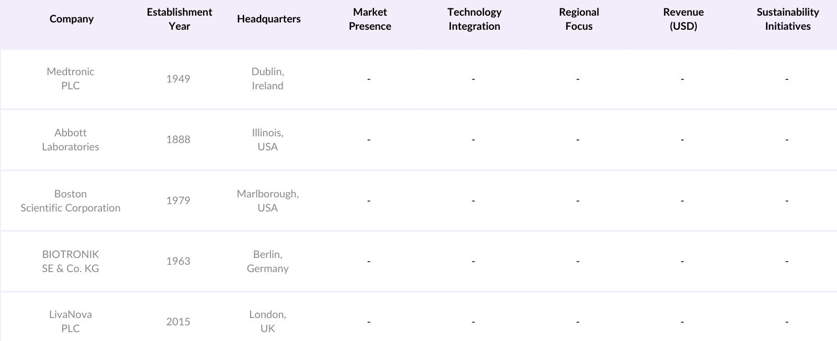Click the LivaNova PLC company cell
The width and height of the screenshot is (837, 341).
[71, 321]
